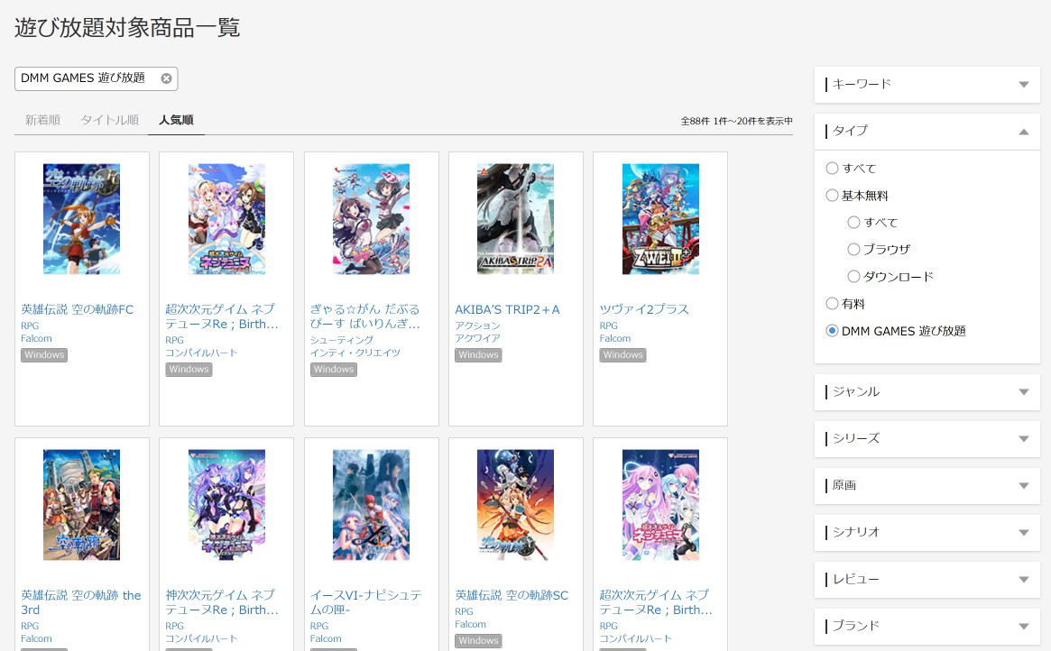Open the AKIBA'S TRIP2+A title link
This screenshot has height=651, width=1051.
(507, 309)
